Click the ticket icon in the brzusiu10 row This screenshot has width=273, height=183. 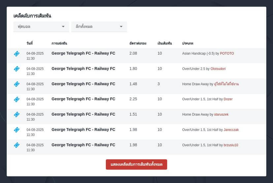pyautogui.click(x=17, y=145)
